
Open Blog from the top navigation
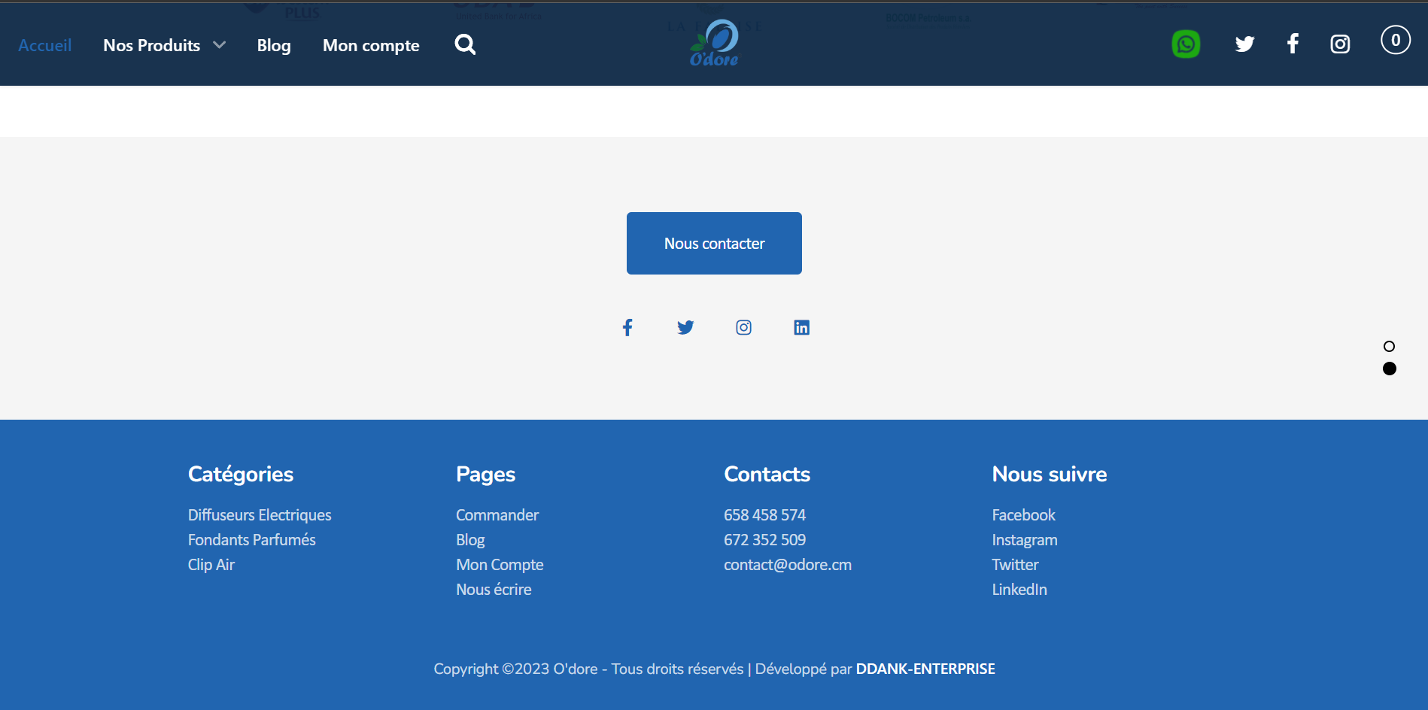click(x=274, y=45)
